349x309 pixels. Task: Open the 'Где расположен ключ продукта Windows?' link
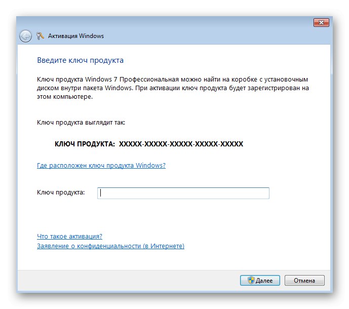[101, 166]
